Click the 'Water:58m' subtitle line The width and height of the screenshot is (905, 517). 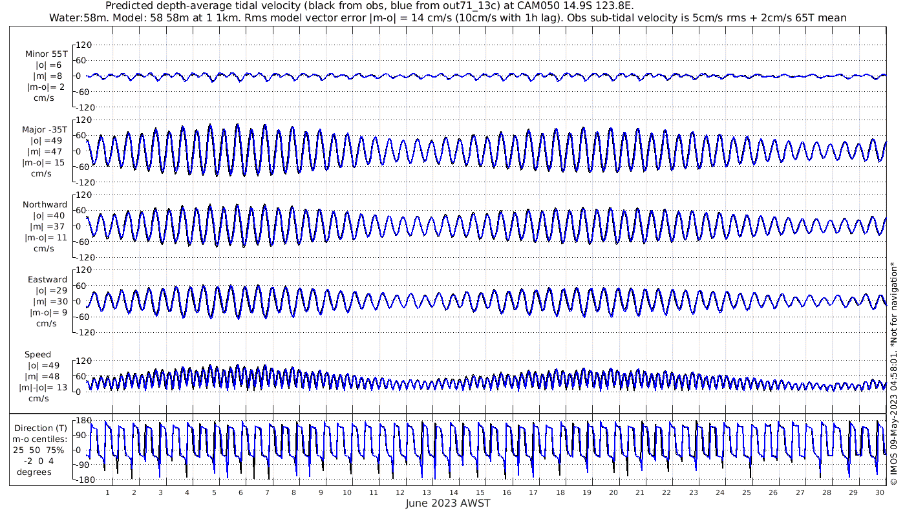click(x=448, y=17)
